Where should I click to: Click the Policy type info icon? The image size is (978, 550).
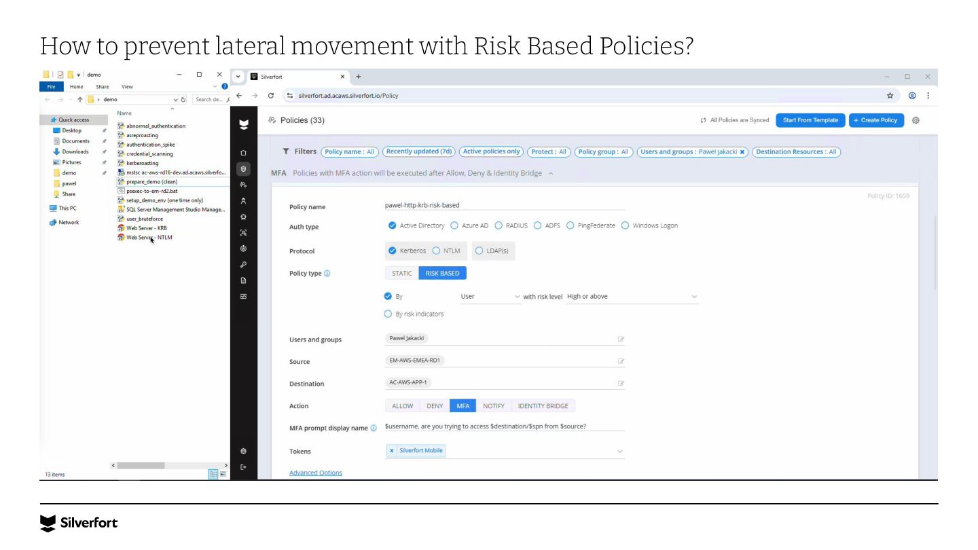(327, 273)
